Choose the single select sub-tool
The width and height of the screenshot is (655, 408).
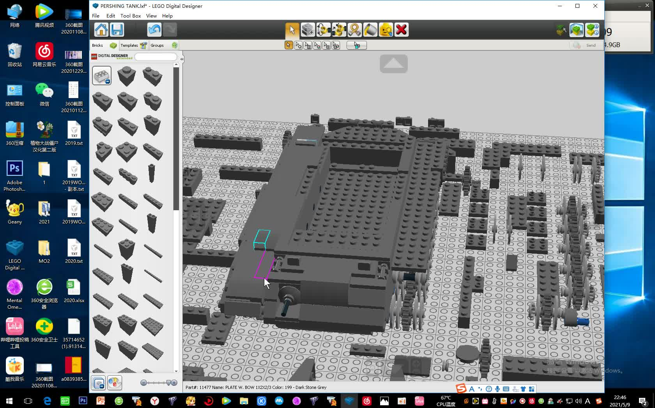289,46
